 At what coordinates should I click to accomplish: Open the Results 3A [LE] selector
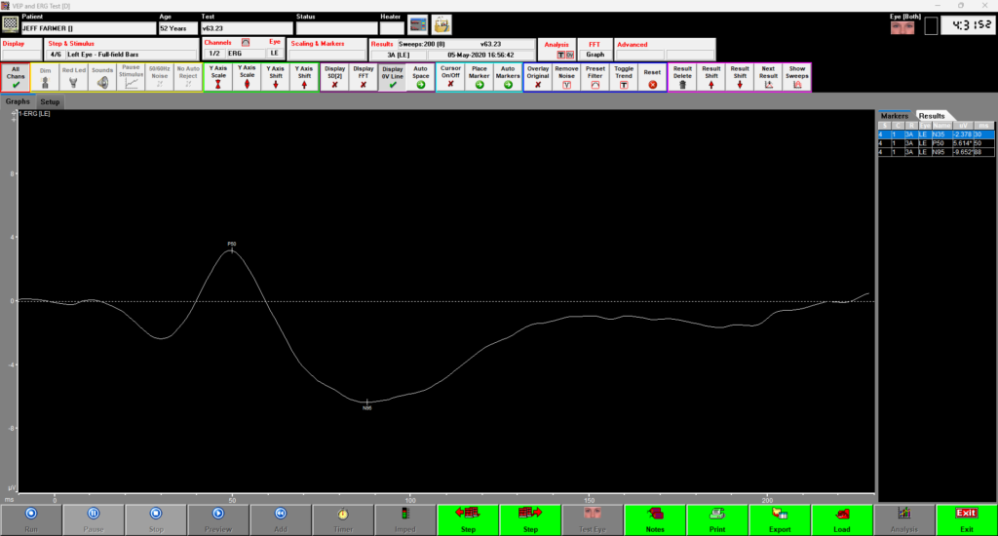point(403,55)
